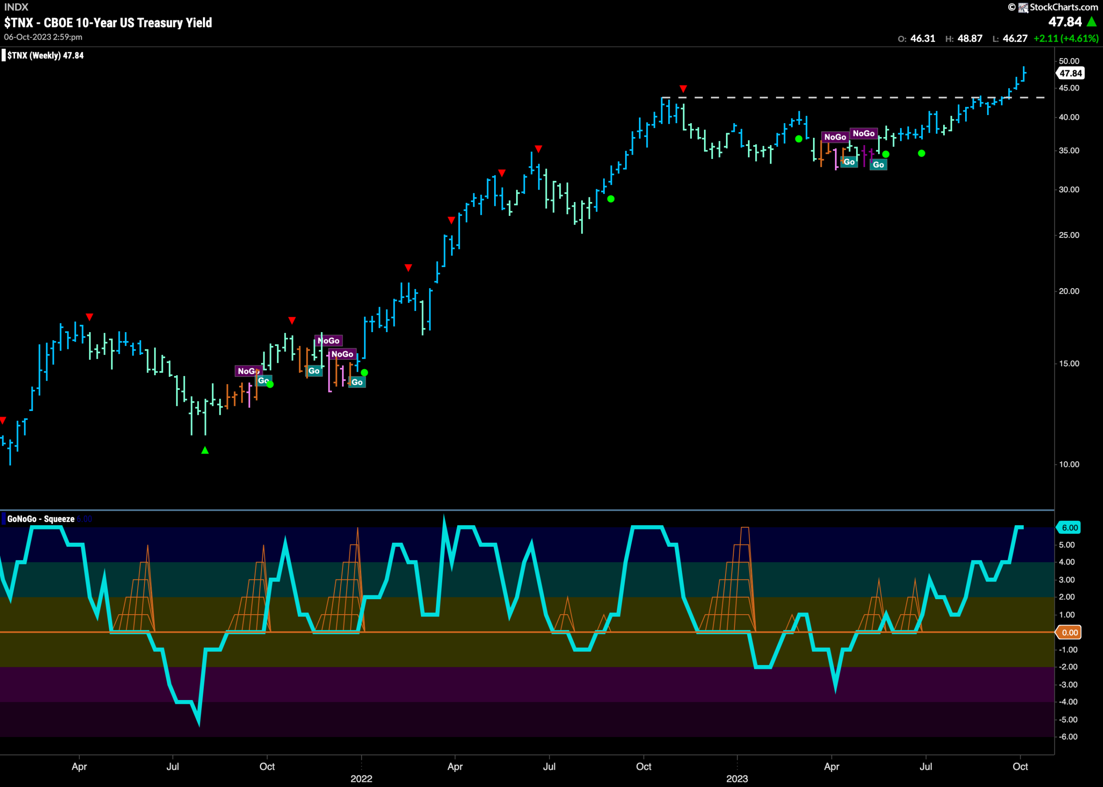Click the 2023 year marker on time axis
This screenshot has height=787, width=1103.
tap(737, 779)
